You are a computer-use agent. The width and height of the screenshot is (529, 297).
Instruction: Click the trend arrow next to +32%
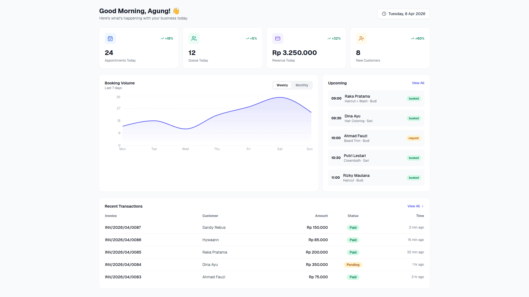[329, 38]
